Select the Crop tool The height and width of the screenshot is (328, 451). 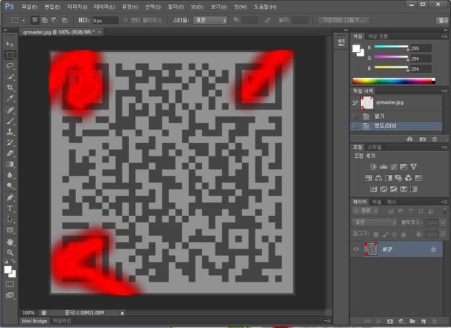tap(10, 88)
